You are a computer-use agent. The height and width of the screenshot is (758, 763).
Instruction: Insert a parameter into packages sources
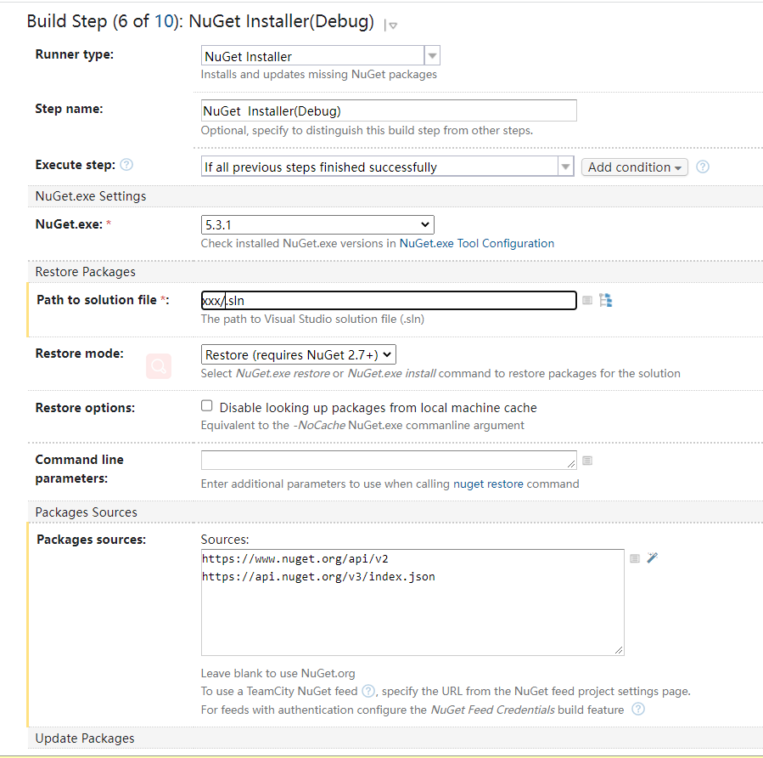(x=635, y=557)
